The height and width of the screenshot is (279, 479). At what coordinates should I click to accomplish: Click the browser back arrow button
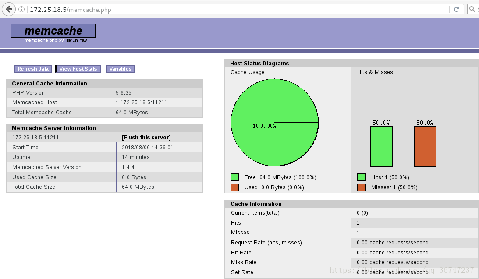[x=9, y=9]
